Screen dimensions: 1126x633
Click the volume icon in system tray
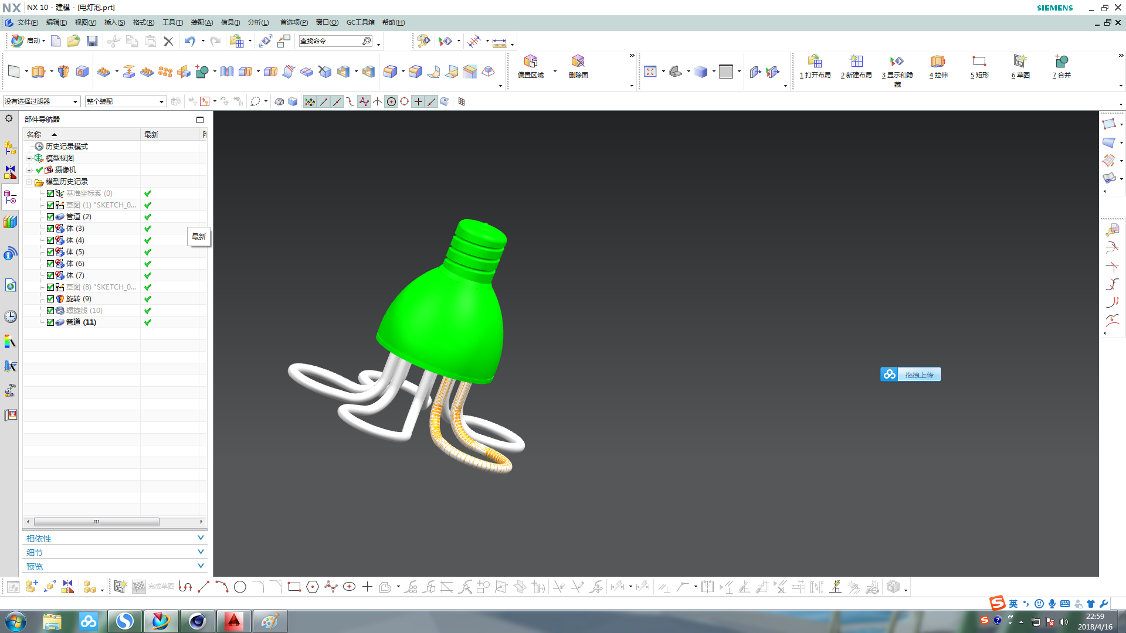tap(1064, 622)
